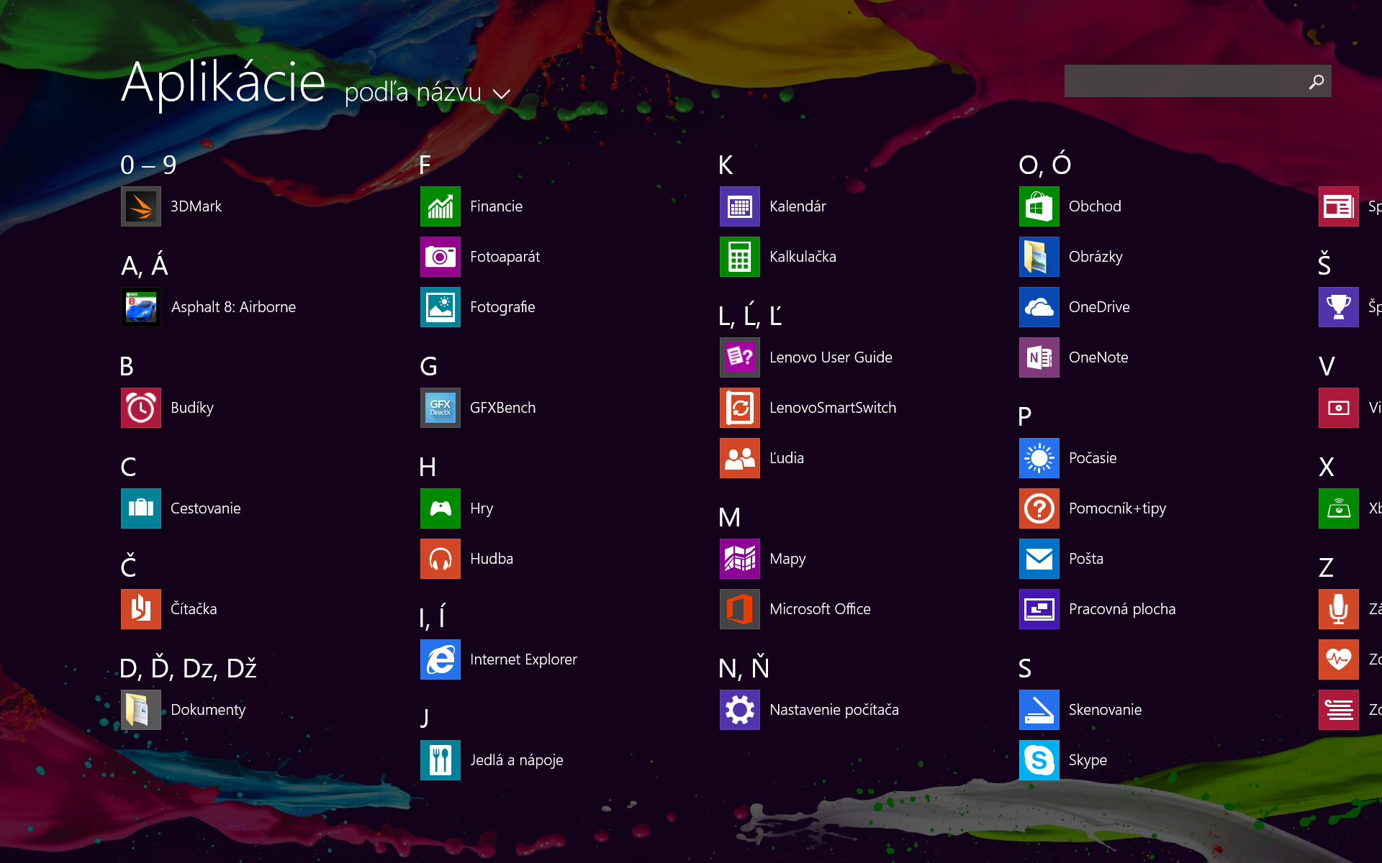Select the 'N, Ň' group header
The width and height of the screenshot is (1382, 863).
point(744,667)
